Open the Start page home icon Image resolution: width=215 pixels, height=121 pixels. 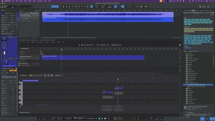208,6
